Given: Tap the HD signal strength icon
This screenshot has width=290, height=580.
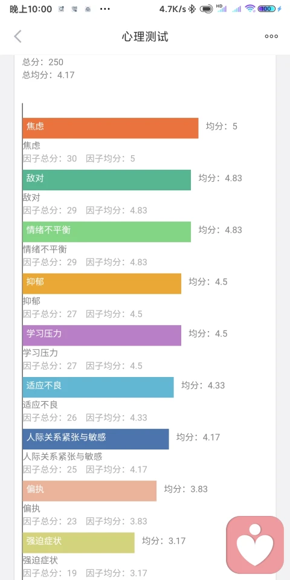Looking at the screenshot, I should click(x=221, y=8).
